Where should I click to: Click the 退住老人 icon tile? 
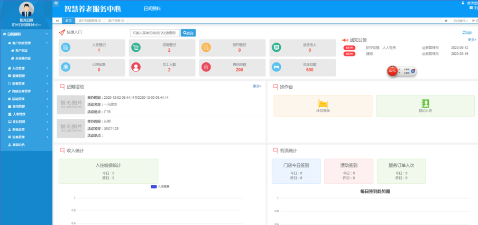[276, 48]
